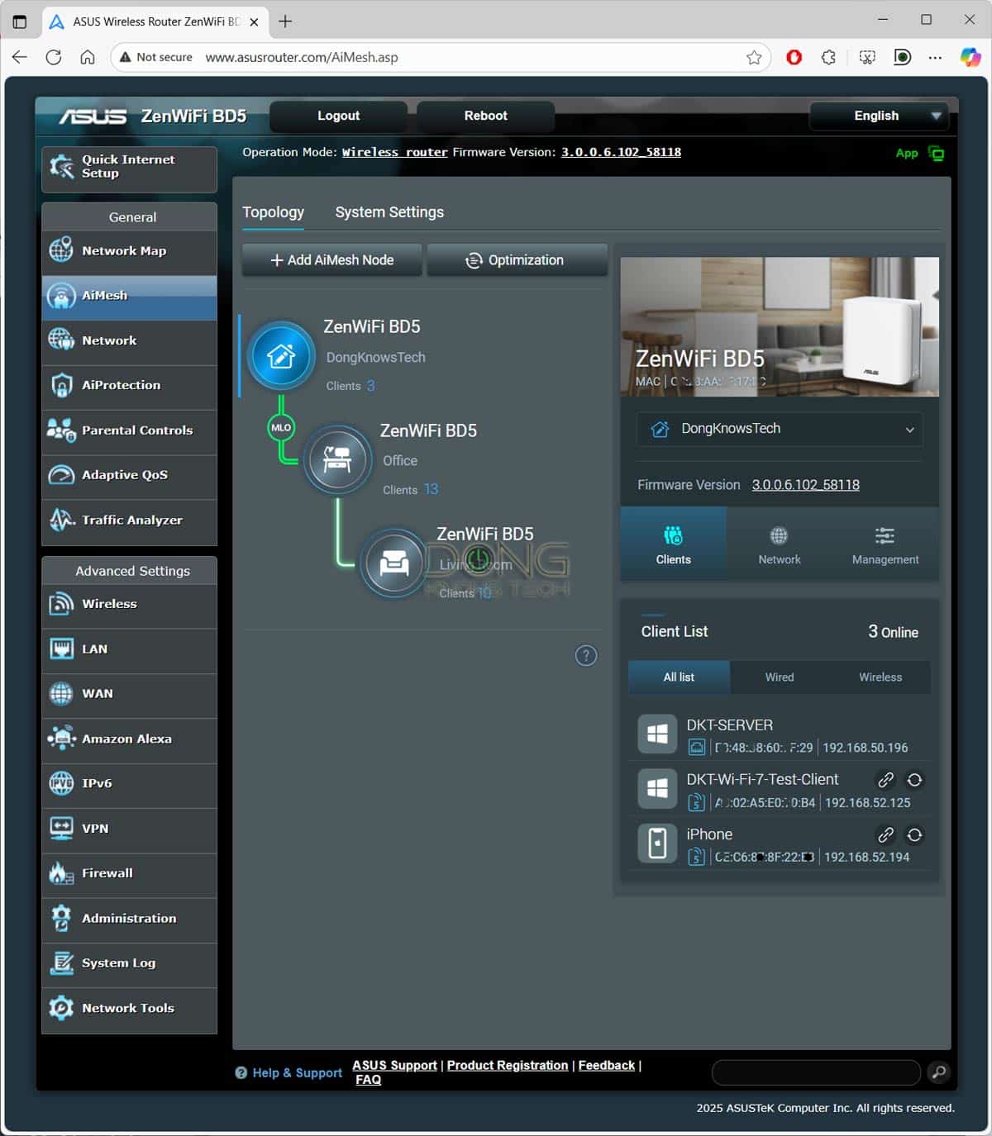Click the MLO link badge
Viewport: 992px width, 1136px height.
click(281, 427)
